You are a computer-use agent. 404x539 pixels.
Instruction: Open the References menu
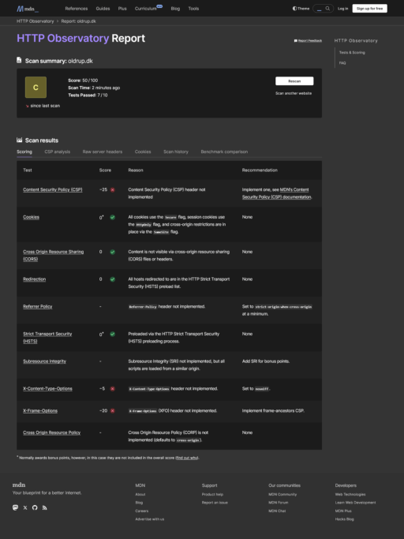(x=77, y=9)
